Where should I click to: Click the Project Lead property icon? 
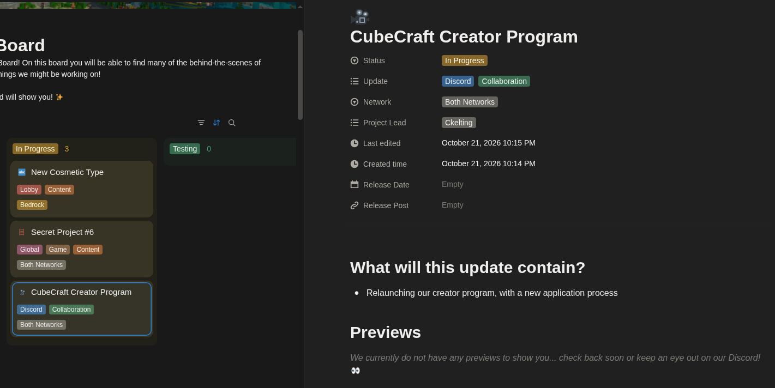pos(355,123)
